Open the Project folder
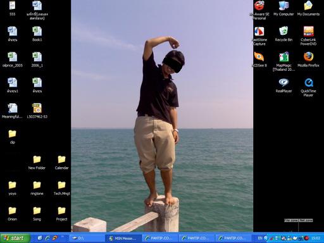Viewport: 324px width, 243px height. point(61,214)
